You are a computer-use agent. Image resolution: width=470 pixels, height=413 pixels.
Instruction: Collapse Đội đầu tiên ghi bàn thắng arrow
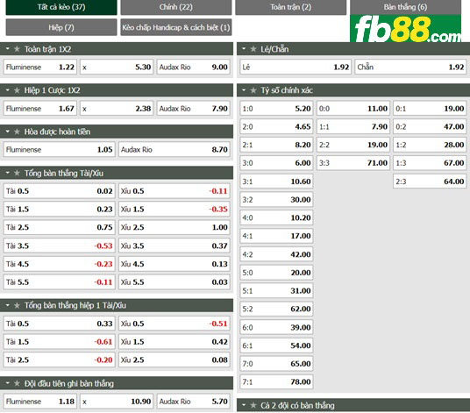[8, 383]
